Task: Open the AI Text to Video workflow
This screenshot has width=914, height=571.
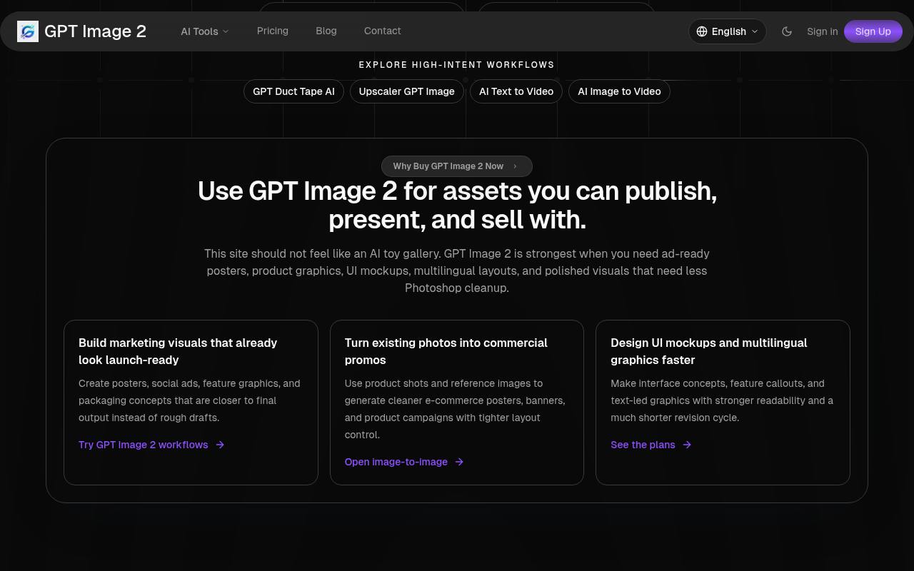Action: (x=516, y=91)
